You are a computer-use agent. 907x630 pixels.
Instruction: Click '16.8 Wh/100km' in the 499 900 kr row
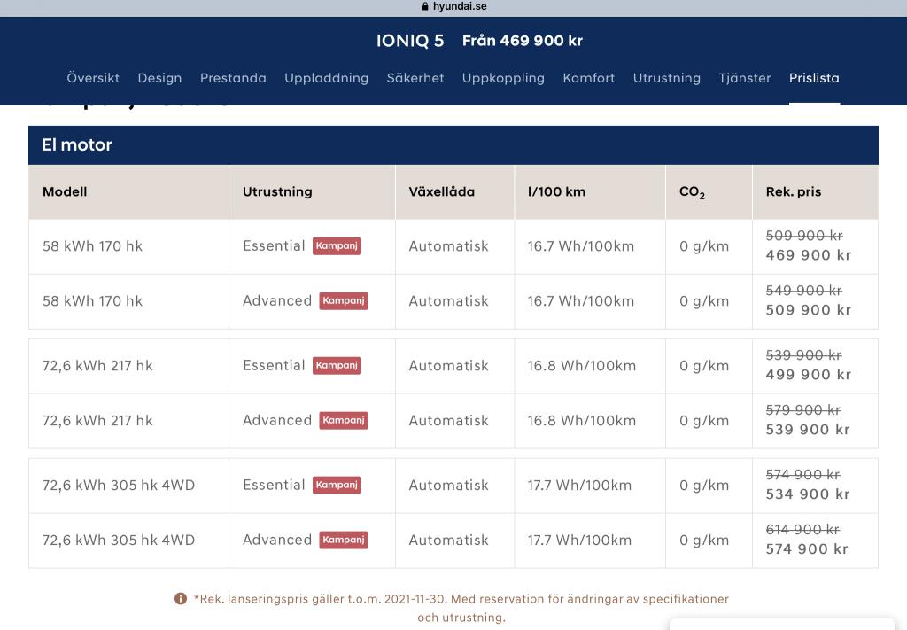pos(582,366)
